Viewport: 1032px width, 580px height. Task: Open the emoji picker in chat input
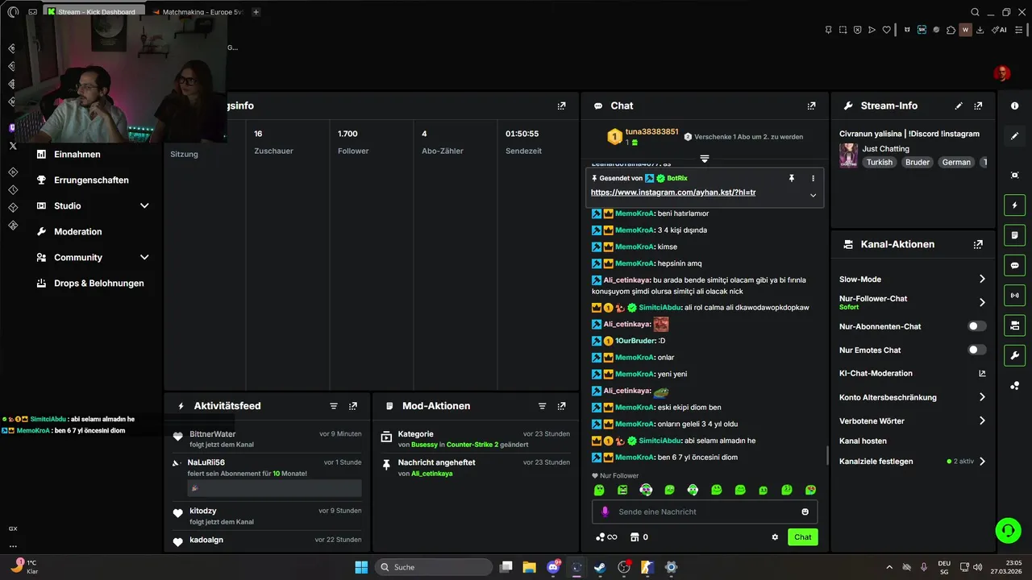(805, 512)
